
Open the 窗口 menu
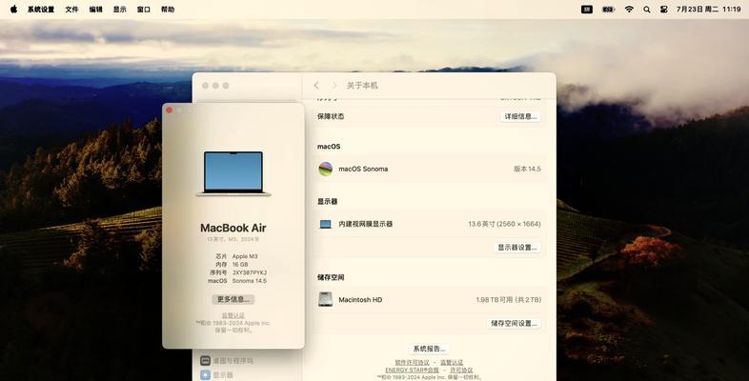point(143,10)
